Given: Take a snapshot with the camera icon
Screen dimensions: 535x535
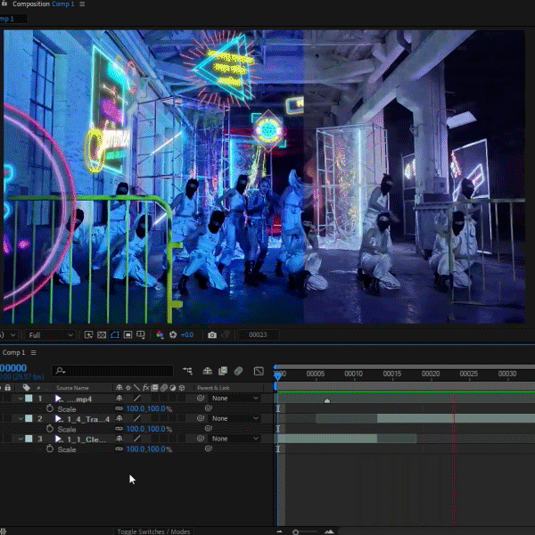Looking at the screenshot, I should [x=212, y=334].
